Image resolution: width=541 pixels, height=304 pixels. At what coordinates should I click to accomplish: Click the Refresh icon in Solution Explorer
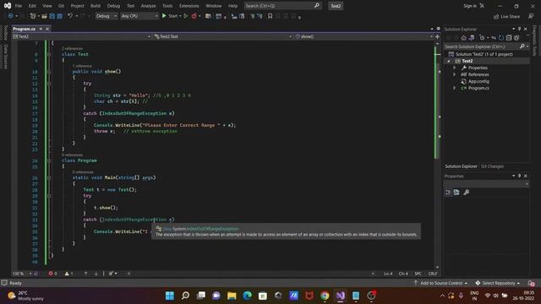[501, 38]
